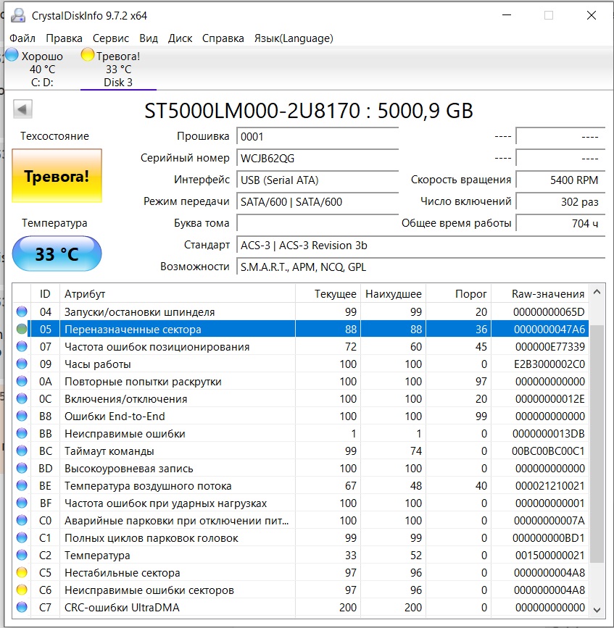The height and width of the screenshot is (628, 614).
Task: Click the status dot for Таймаут команды
Action: pos(22,451)
